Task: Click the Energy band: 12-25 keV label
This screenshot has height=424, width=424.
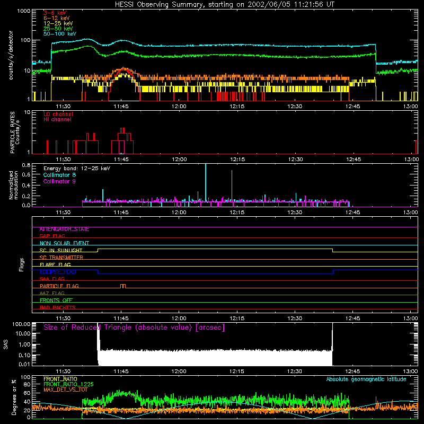Action: click(77, 169)
